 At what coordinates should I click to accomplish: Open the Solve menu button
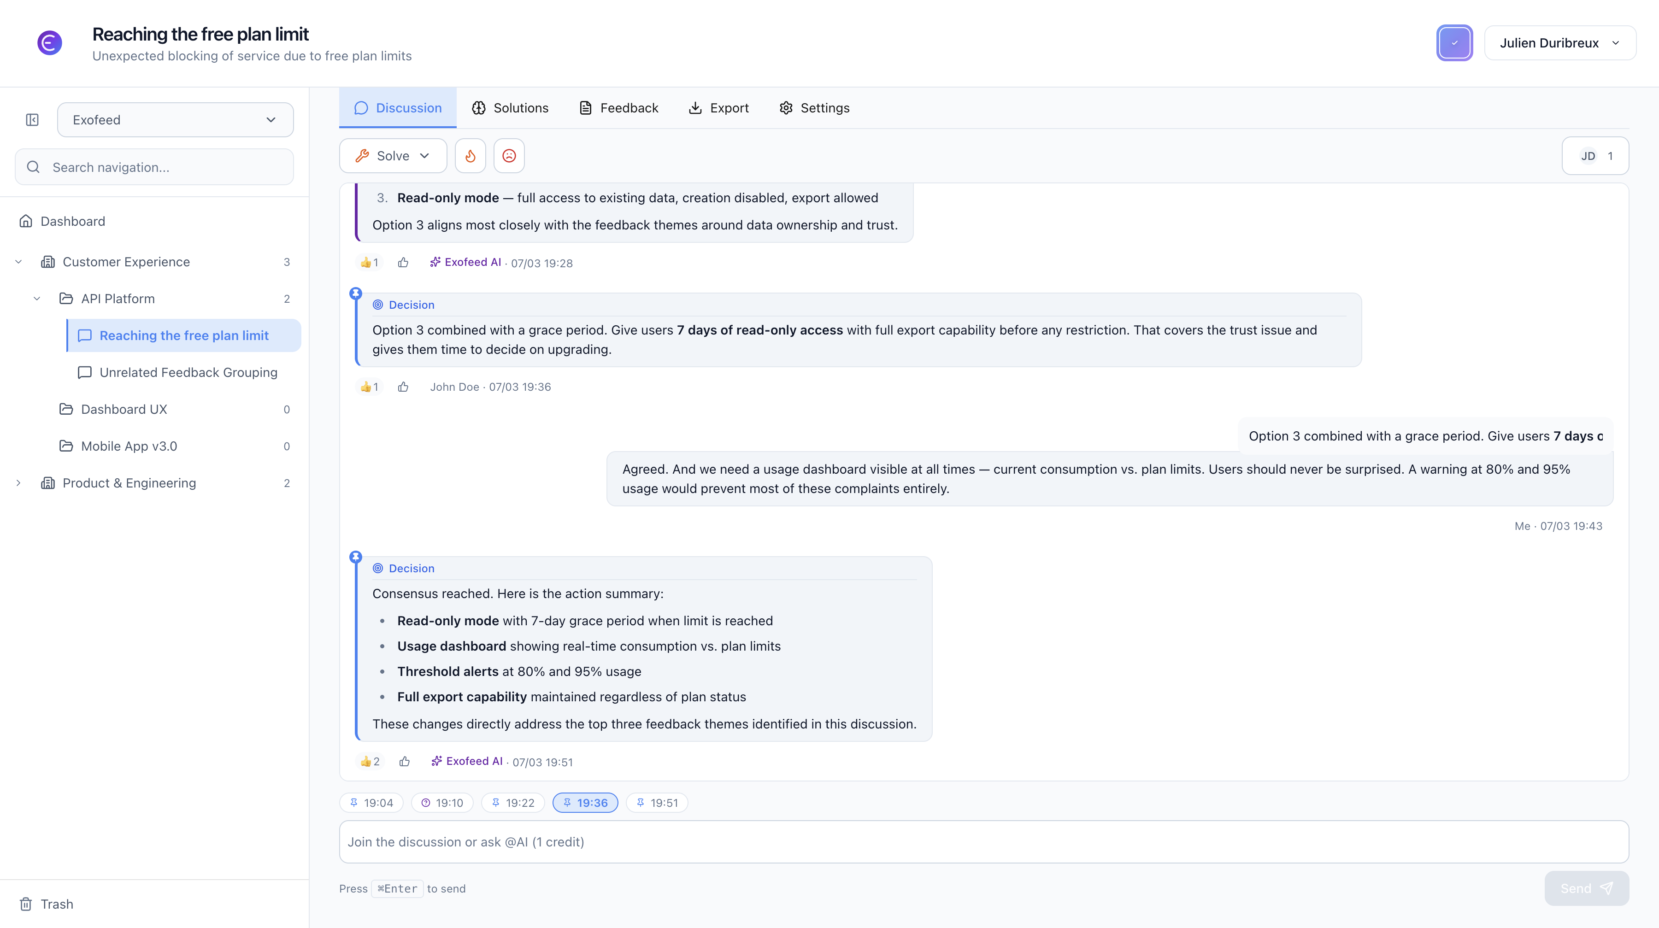click(393, 156)
